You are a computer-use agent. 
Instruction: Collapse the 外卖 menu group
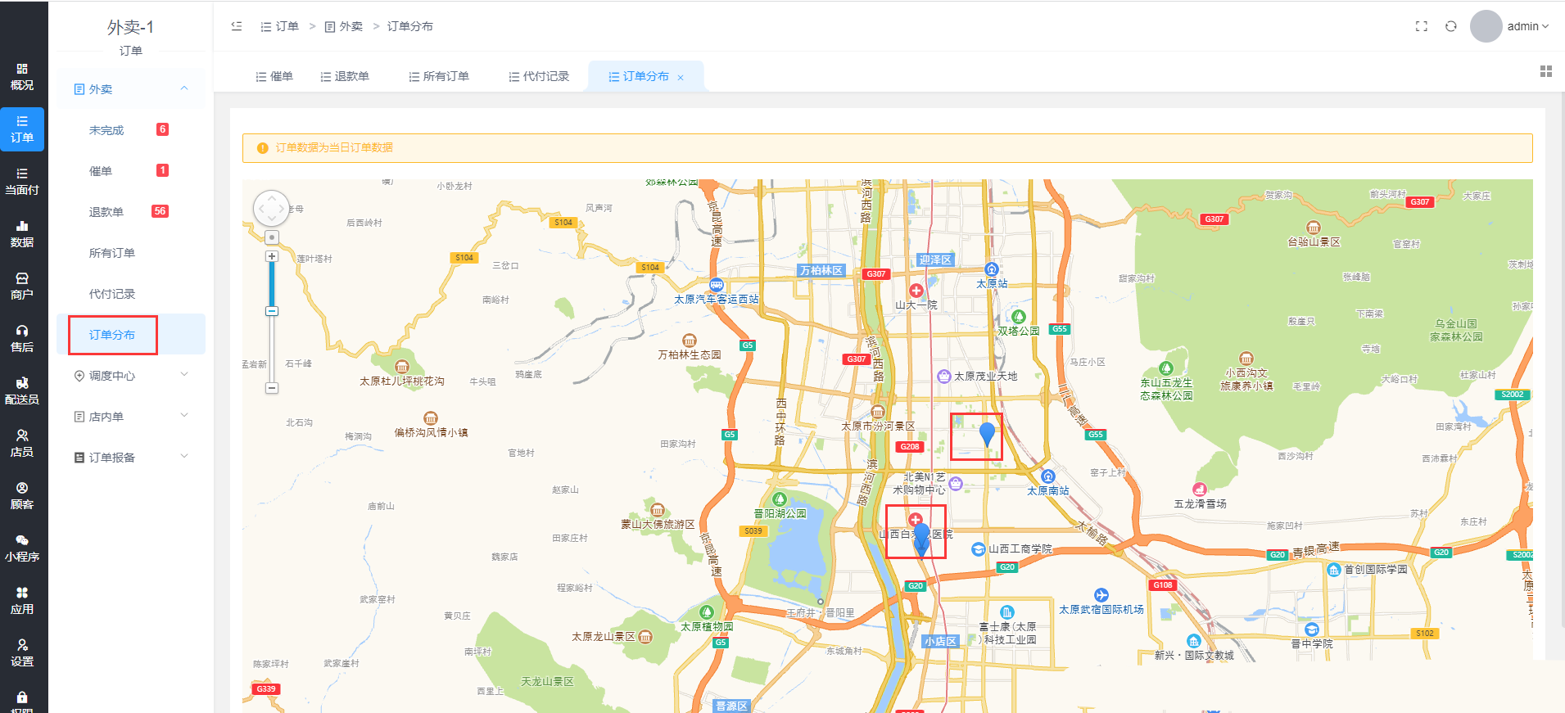[x=131, y=88]
